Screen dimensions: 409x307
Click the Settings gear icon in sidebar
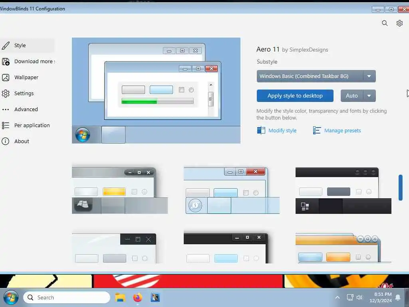pyautogui.click(x=6, y=94)
